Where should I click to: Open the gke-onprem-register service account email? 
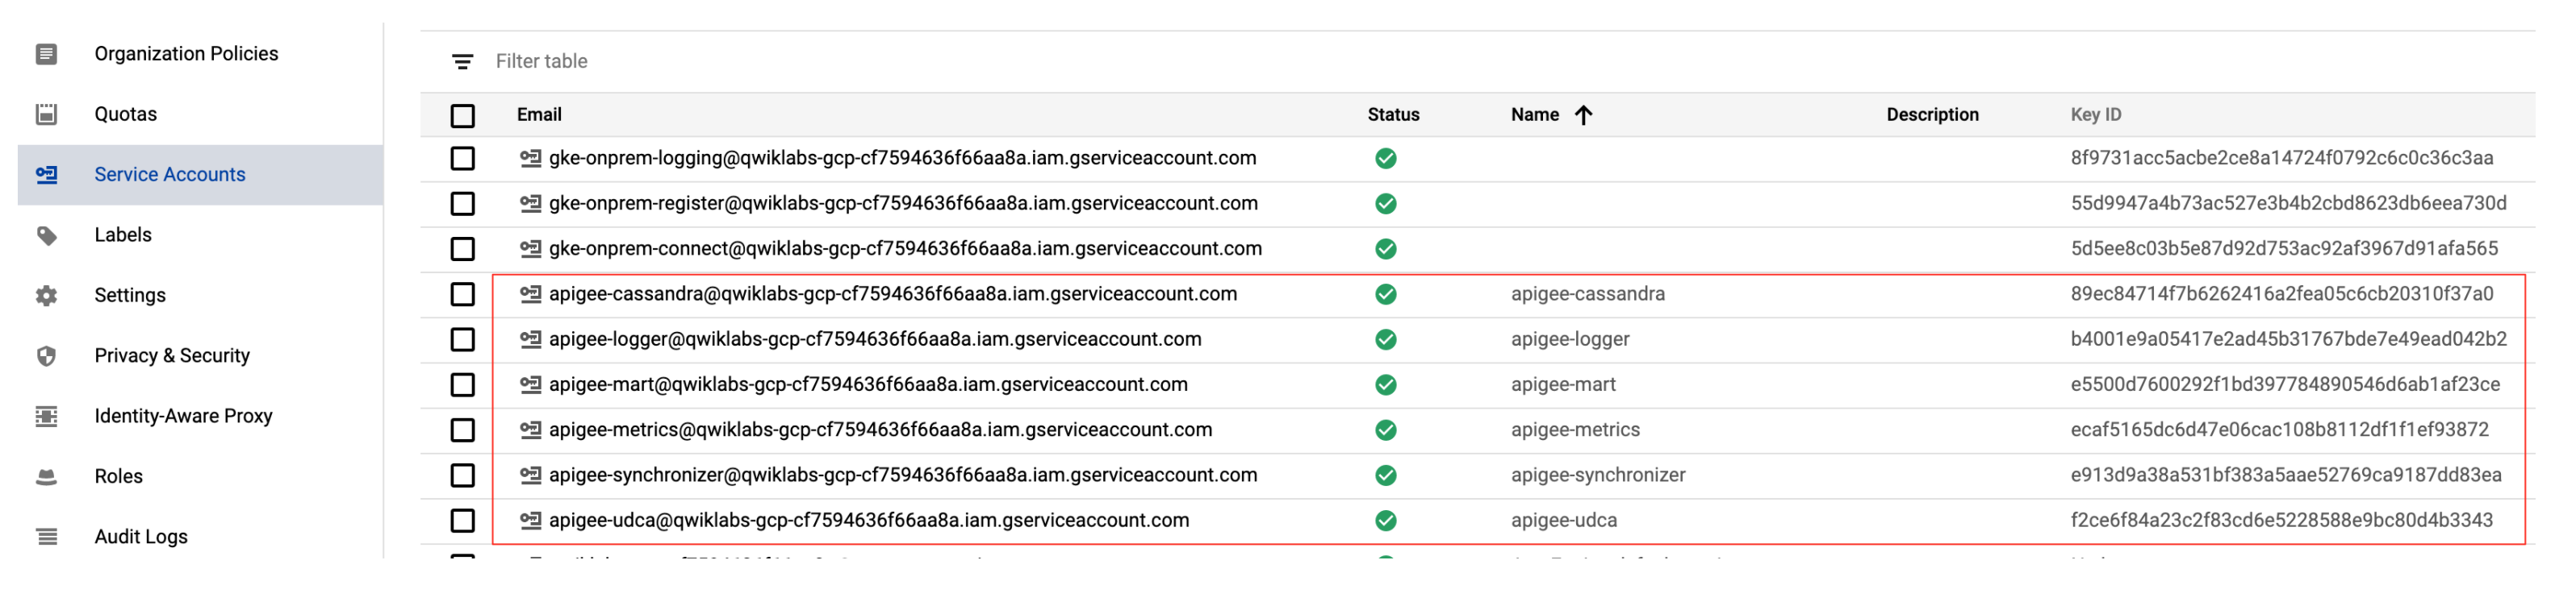click(903, 204)
